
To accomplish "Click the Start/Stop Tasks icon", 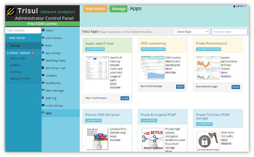I will click(43, 60).
